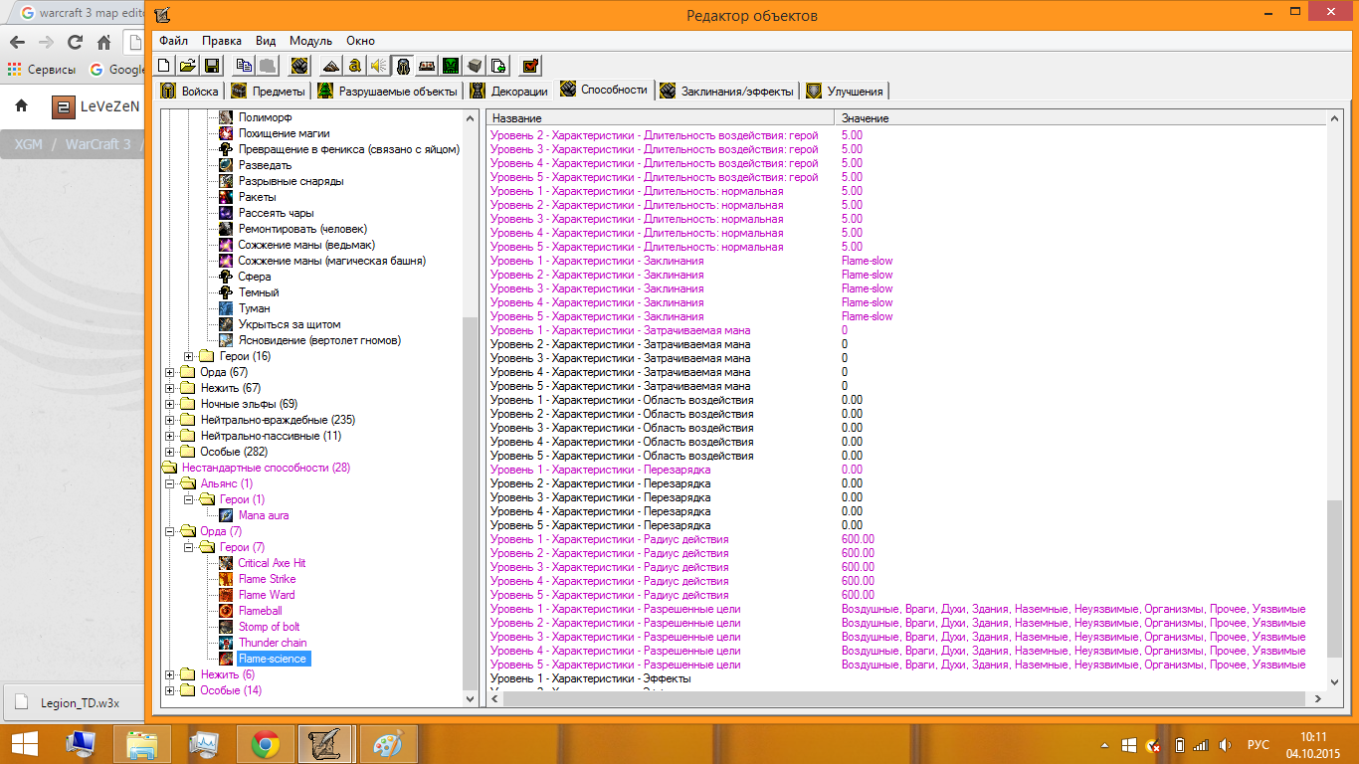Click the Mana aura ability icon
Screen dimensions: 1359x764
(226, 515)
